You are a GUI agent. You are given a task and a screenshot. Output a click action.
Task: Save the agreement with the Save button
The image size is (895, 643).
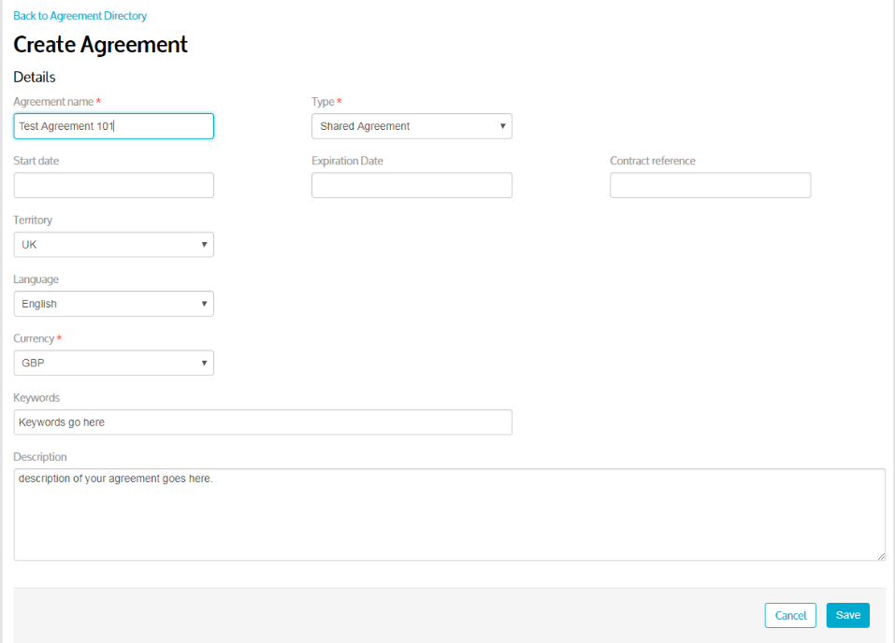pos(847,615)
